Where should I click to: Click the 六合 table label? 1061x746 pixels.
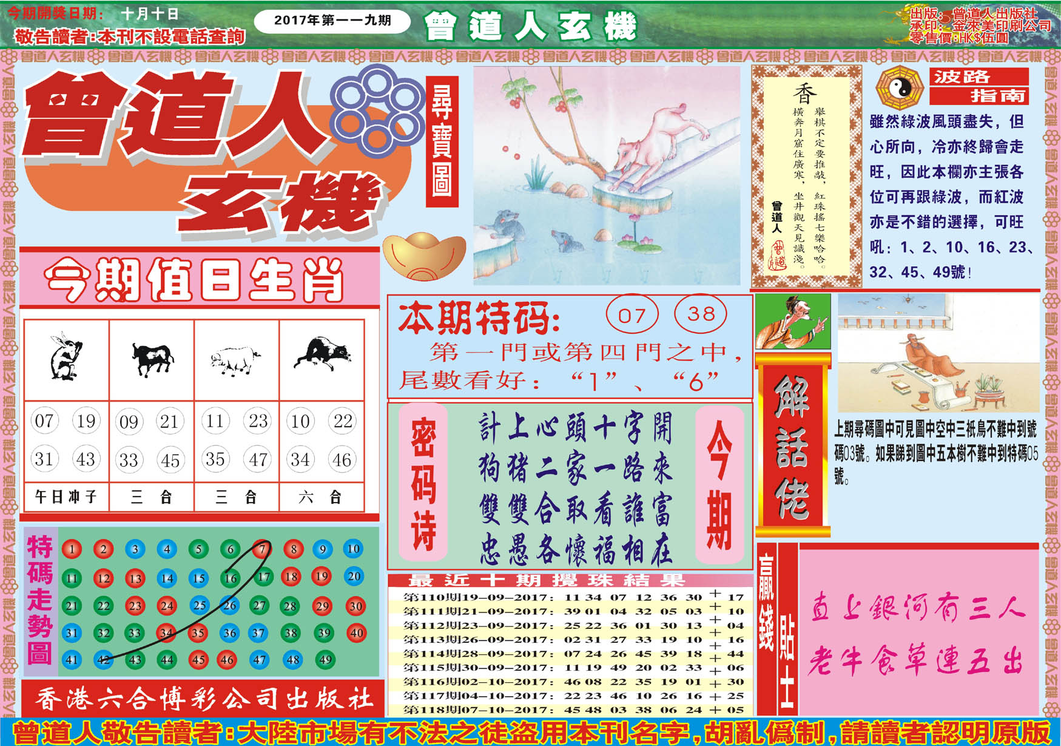320,497
